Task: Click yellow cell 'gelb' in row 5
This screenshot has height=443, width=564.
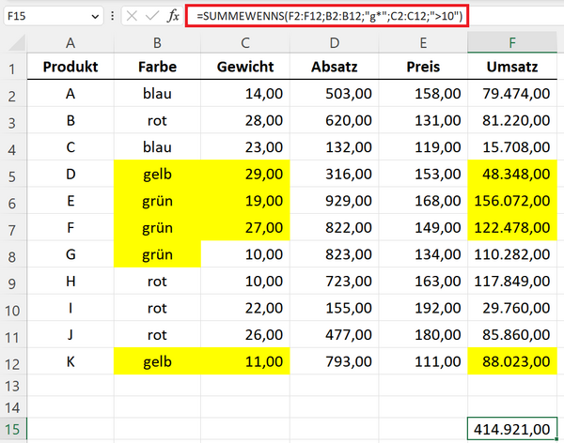Action: (x=156, y=175)
